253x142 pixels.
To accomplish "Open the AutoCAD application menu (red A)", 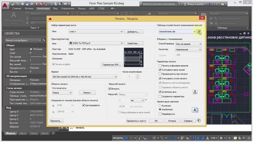I will click(x=5, y=5).
